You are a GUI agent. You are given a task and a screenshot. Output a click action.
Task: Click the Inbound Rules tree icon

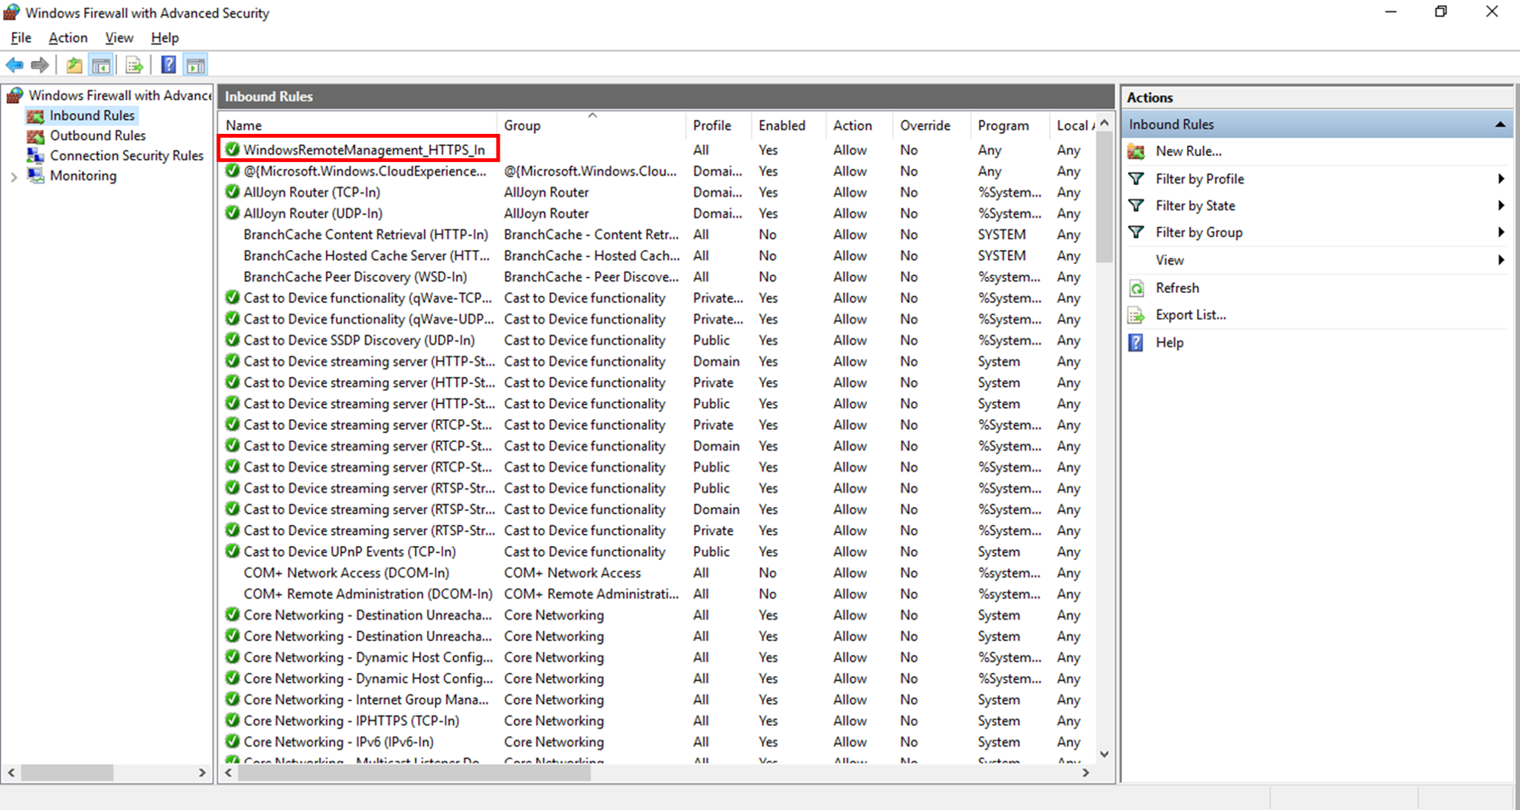(35, 115)
